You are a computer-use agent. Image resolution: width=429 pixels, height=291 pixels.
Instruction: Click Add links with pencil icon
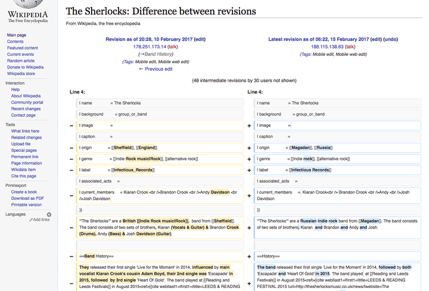[x=40, y=220]
